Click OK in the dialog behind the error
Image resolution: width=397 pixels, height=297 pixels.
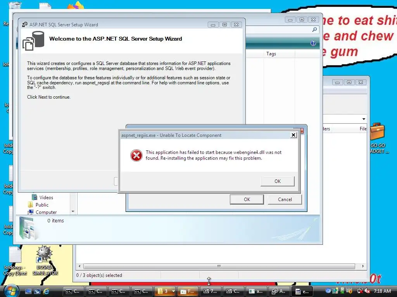click(247, 199)
